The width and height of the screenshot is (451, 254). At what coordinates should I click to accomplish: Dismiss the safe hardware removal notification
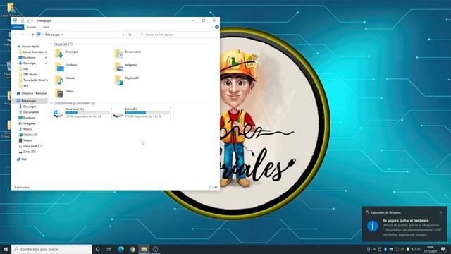[x=440, y=212]
